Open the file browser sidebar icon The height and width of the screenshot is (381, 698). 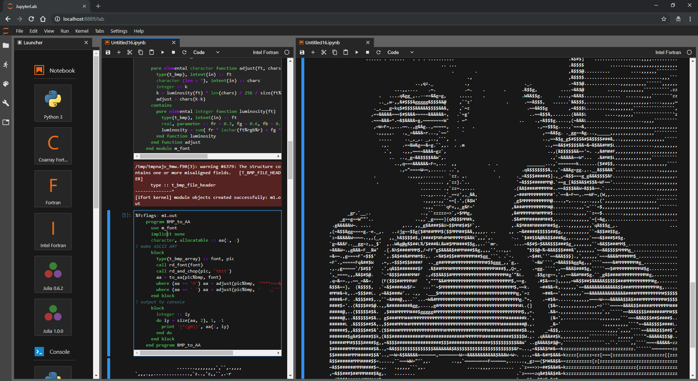coord(6,45)
